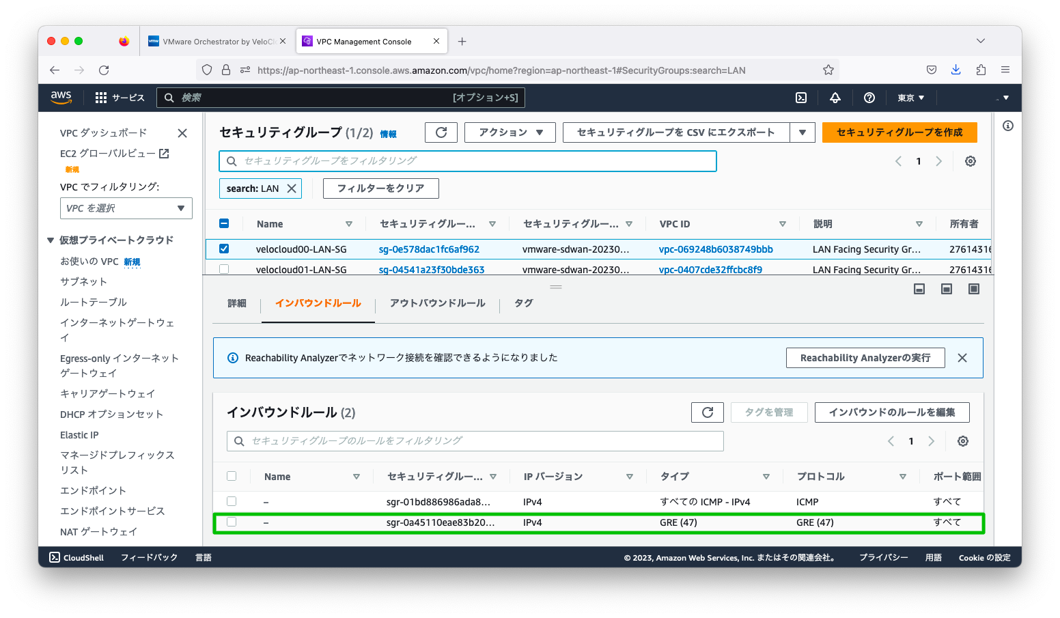Close the VPC navigation sidebar
Image resolution: width=1060 pixels, height=618 pixels.
[182, 133]
